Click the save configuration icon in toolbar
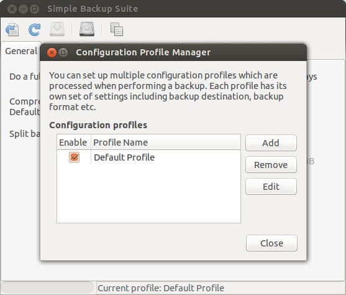The width and height of the screenshot is (346, 295). (12, 29)
